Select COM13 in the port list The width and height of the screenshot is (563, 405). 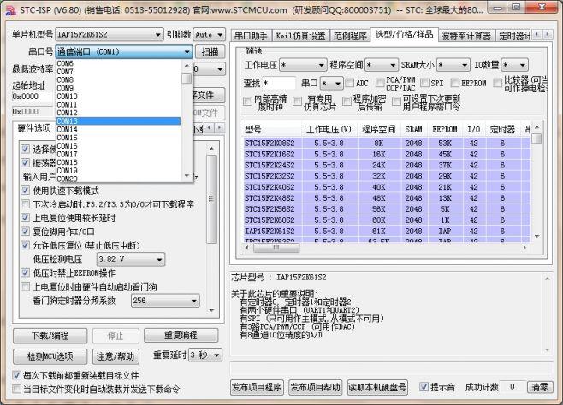click(118, 121)
